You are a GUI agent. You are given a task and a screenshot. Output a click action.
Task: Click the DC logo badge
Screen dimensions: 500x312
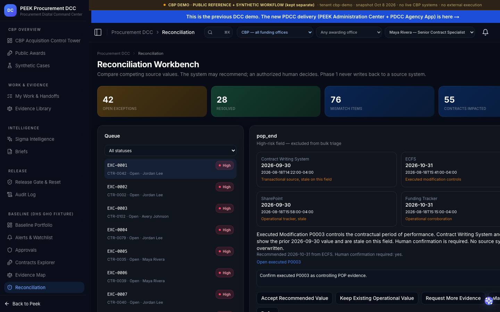(10, 10)
